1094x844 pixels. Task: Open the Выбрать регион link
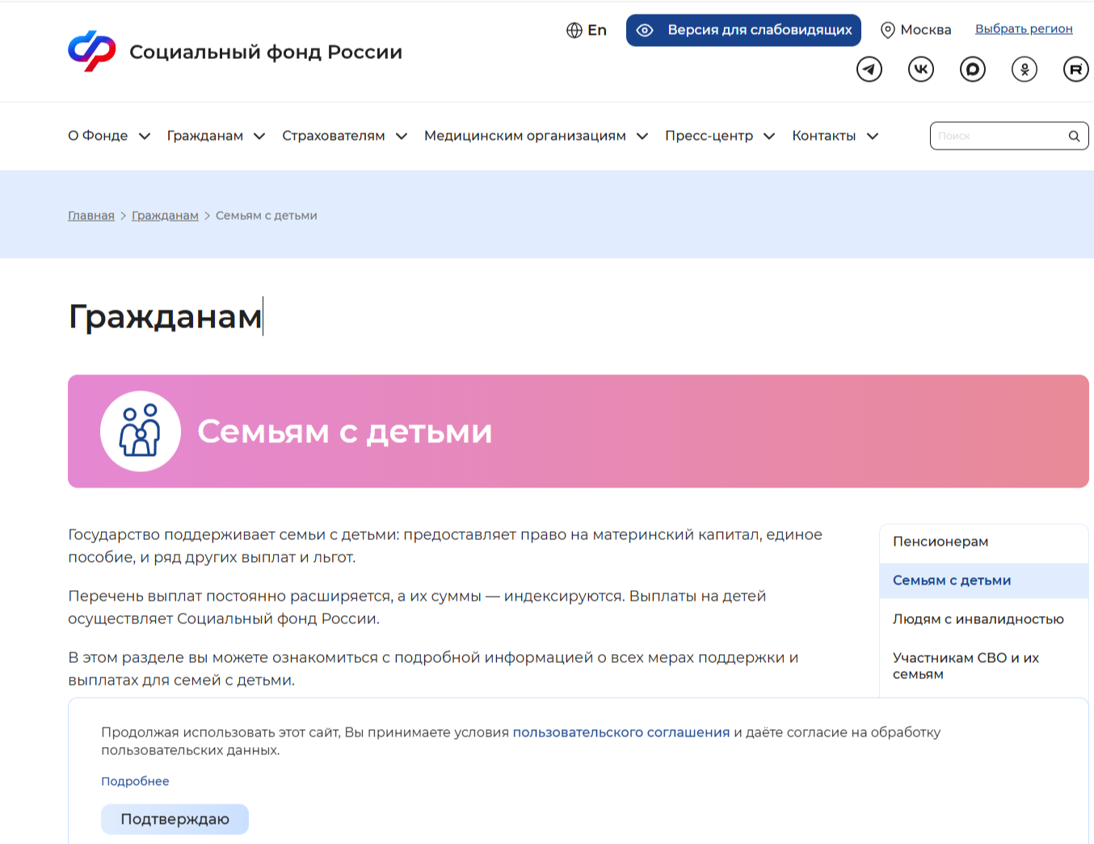click(1024, 29)
